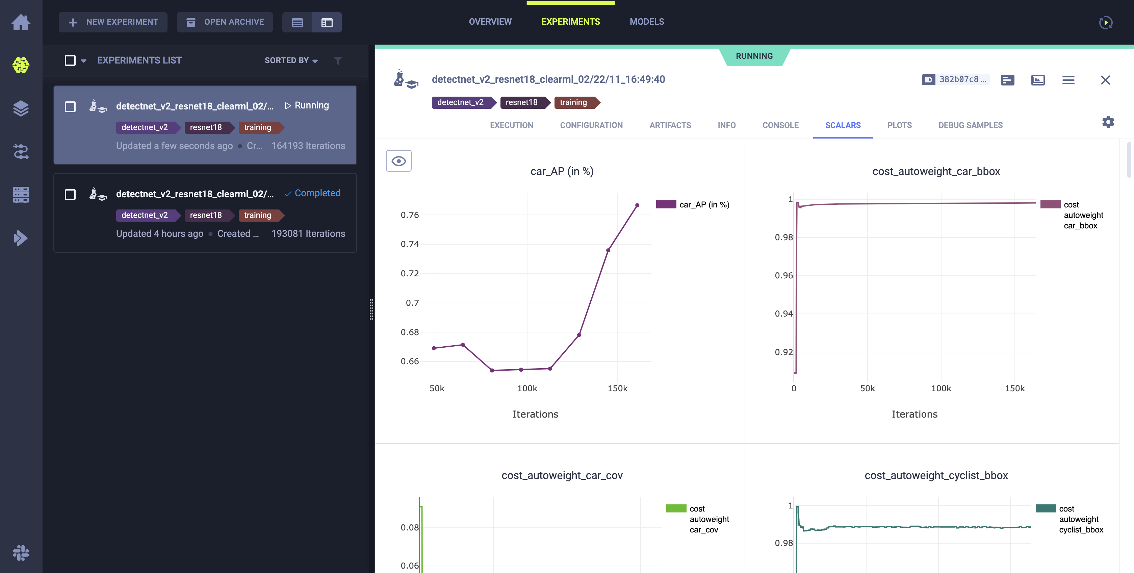The image size is (1134, 573).
Task: Click the NEW EXPERIMENT button
Action: click(x=113, y=22)
